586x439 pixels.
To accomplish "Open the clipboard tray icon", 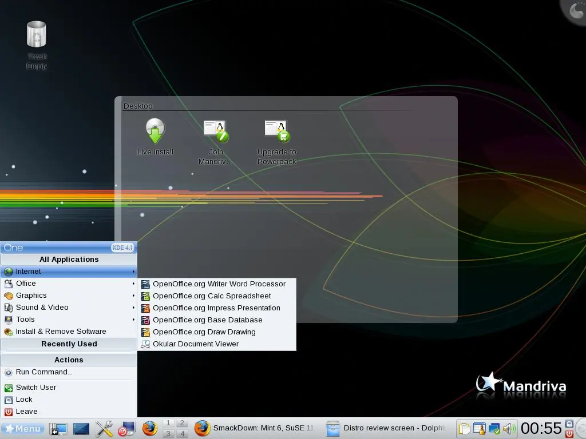I will point(465,429).
